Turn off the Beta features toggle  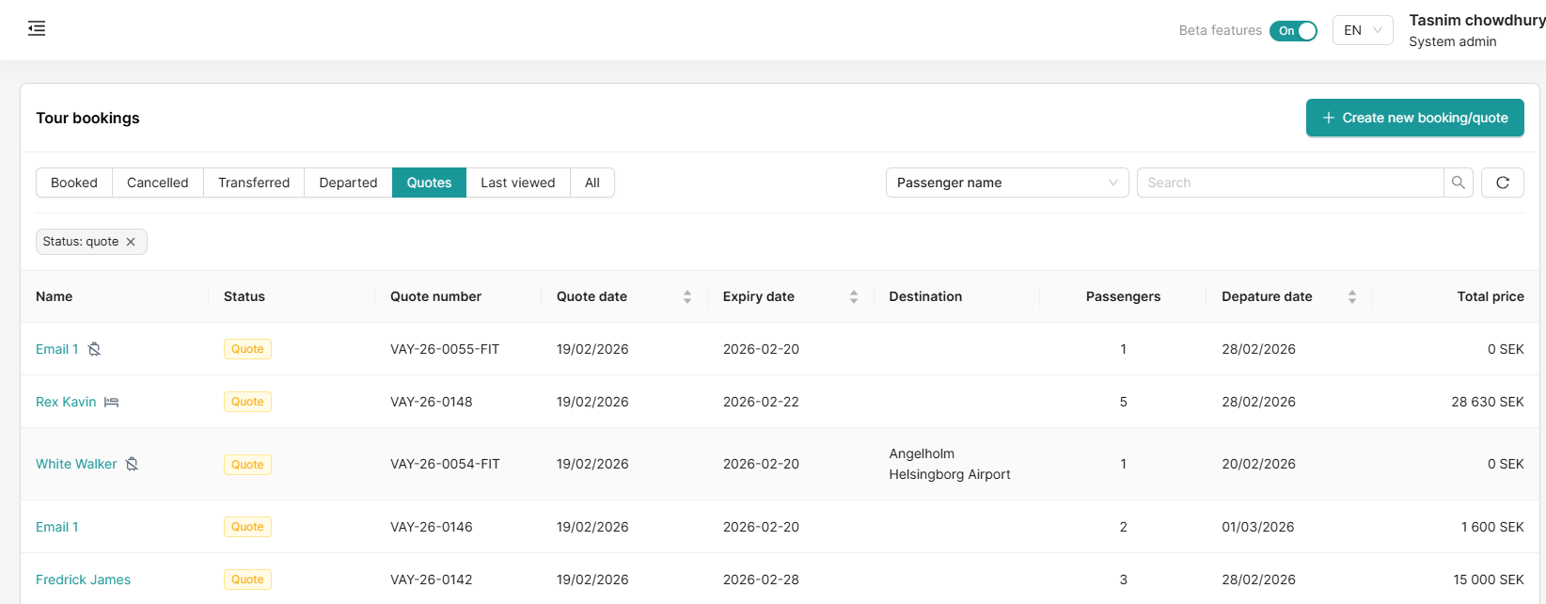pos(1293,31)
